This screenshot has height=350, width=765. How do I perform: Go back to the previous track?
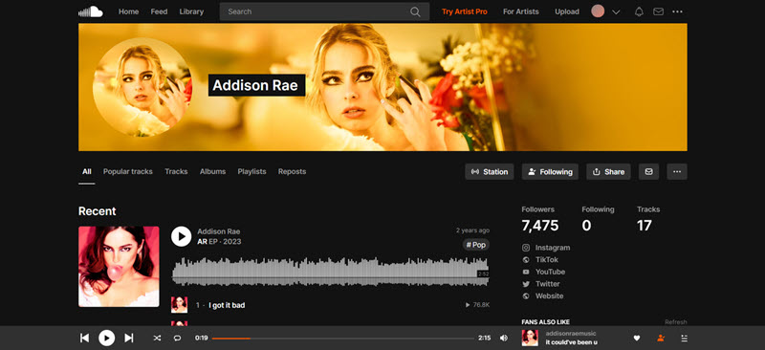point(84,338)
